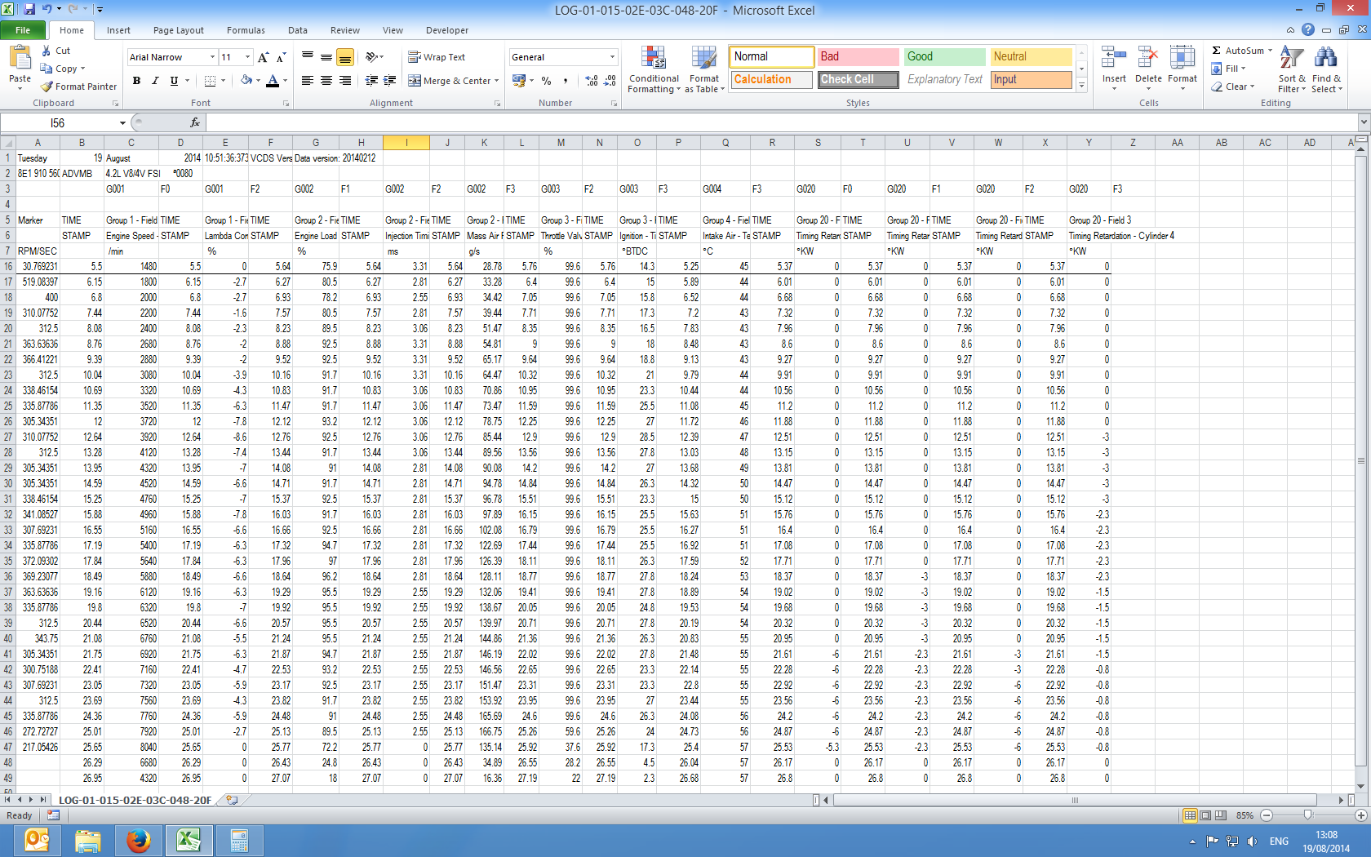
Task: Click the Delete cells icon
Action: 1147,58
